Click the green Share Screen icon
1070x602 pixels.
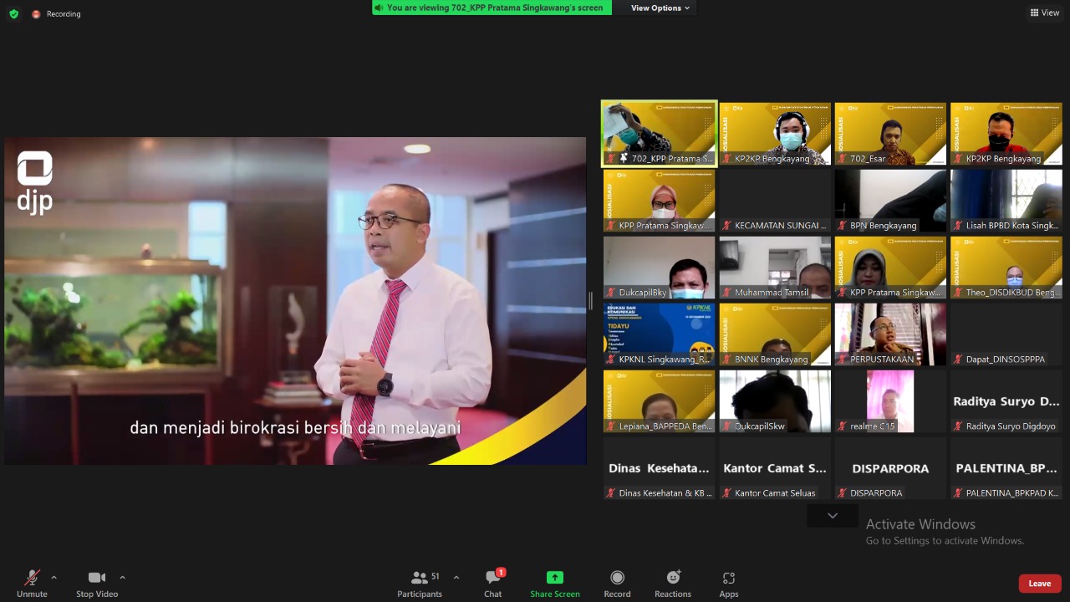554,578
